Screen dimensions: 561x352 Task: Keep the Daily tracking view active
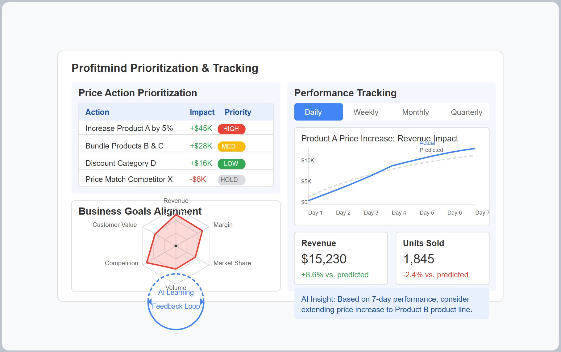click(x=318, y=112)
